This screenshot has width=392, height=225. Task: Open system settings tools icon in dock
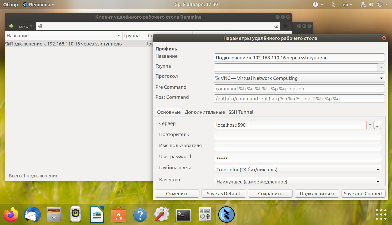click(162, 214)
